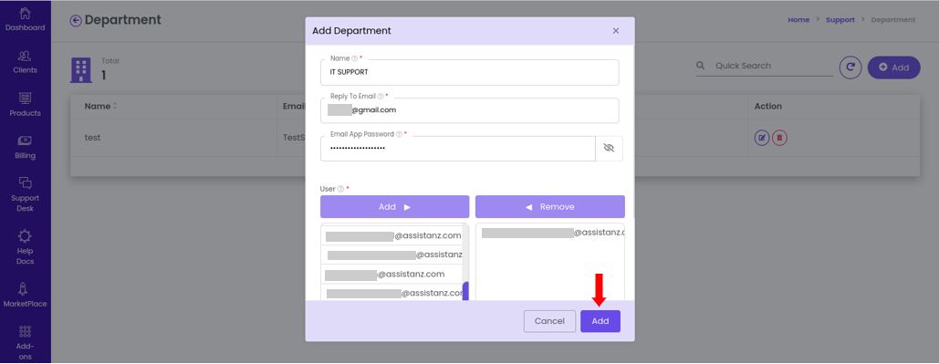Click Support in the breadcrumb
The image size is (939, 364).
840,20
